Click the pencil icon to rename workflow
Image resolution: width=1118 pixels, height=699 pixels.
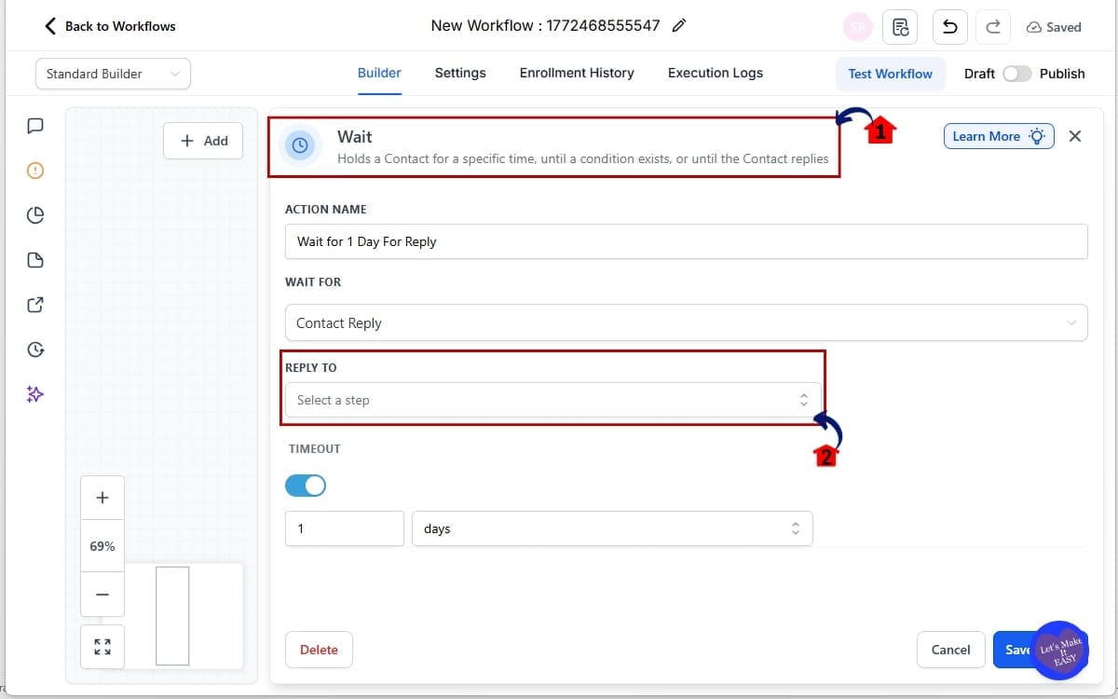pyautogui.click(x=679, y=26)
